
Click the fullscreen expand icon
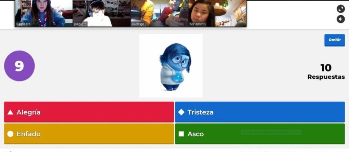coord(341,9)
